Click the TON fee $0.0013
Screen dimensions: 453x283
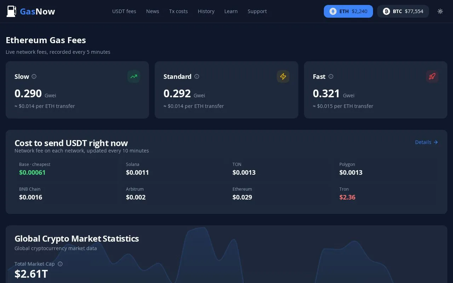(x=244, y=173)
